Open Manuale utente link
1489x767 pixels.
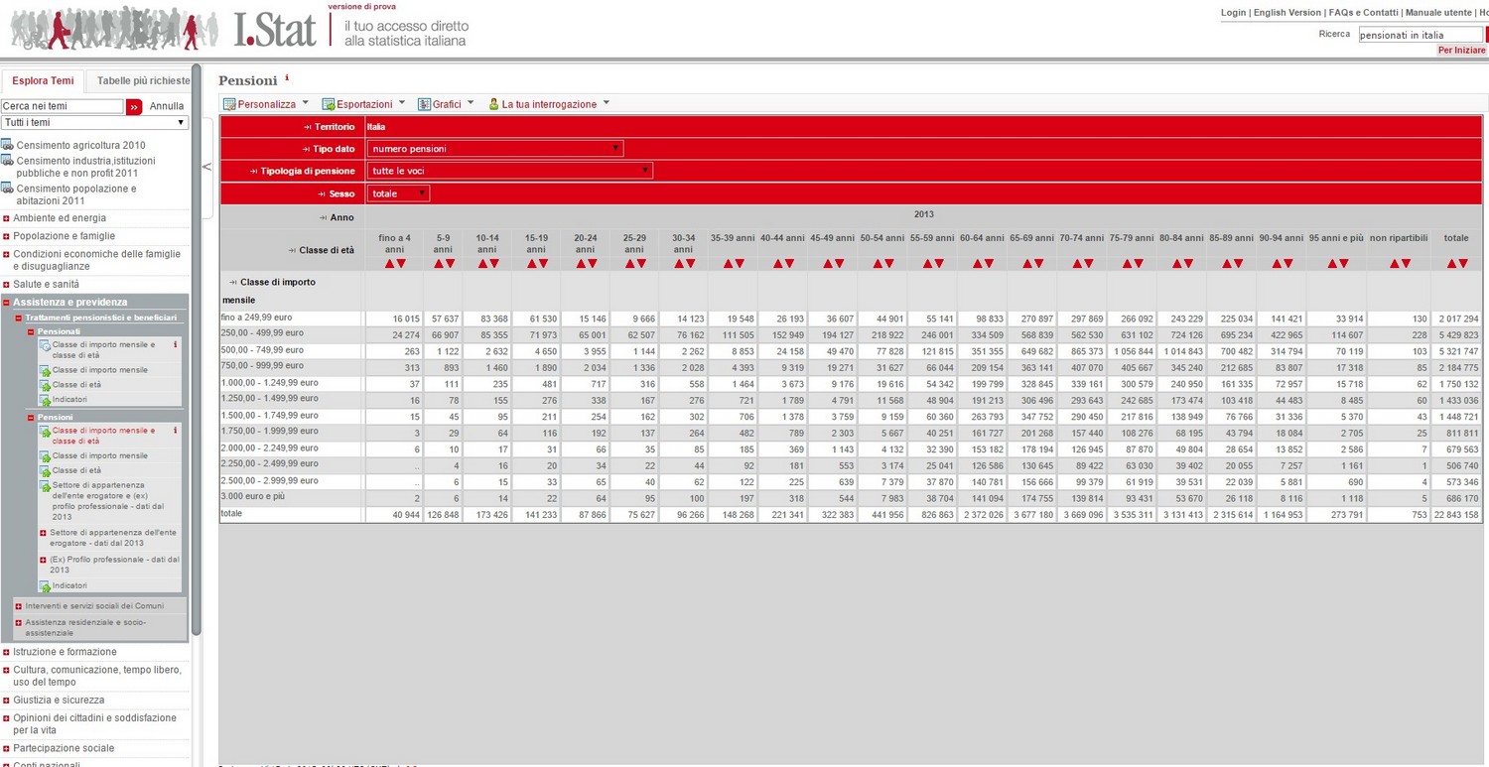1439,13
